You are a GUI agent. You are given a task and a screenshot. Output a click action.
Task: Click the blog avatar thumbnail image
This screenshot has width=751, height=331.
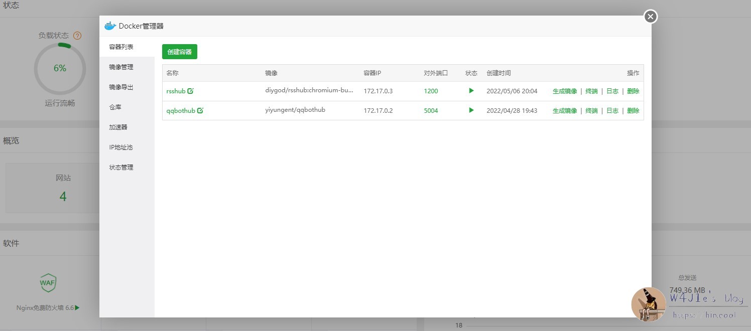click(x=649, y=304)
